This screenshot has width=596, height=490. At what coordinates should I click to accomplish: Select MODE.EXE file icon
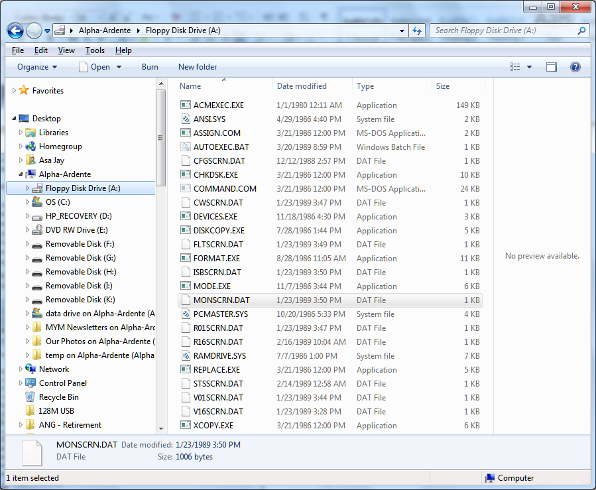186,286
